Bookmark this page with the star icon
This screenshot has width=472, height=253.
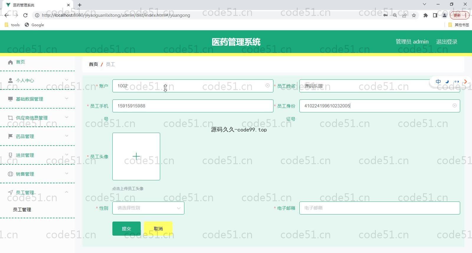coord(414,15)
